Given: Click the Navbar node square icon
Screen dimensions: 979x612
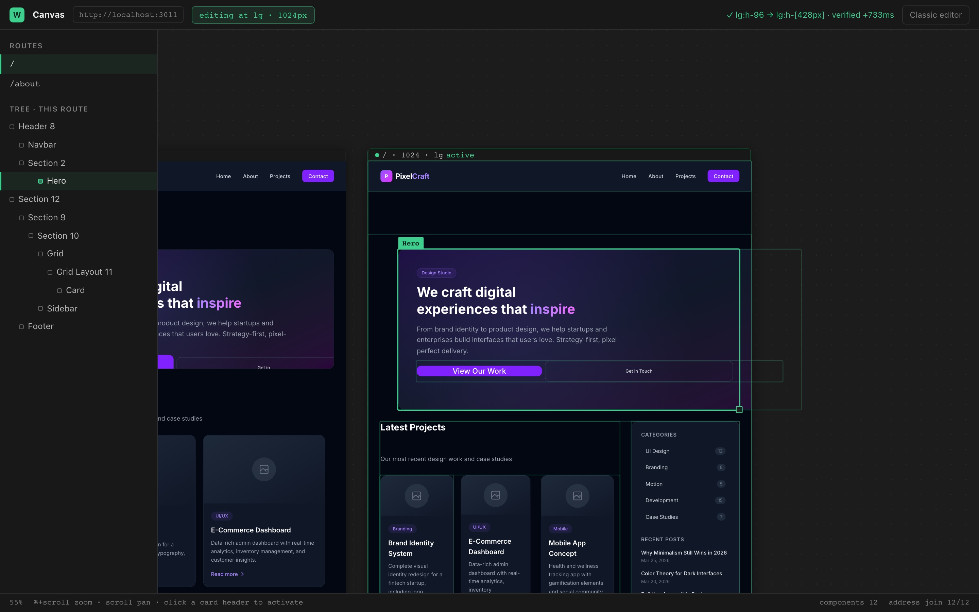Looking at the screenshot, I should (21, 145).
